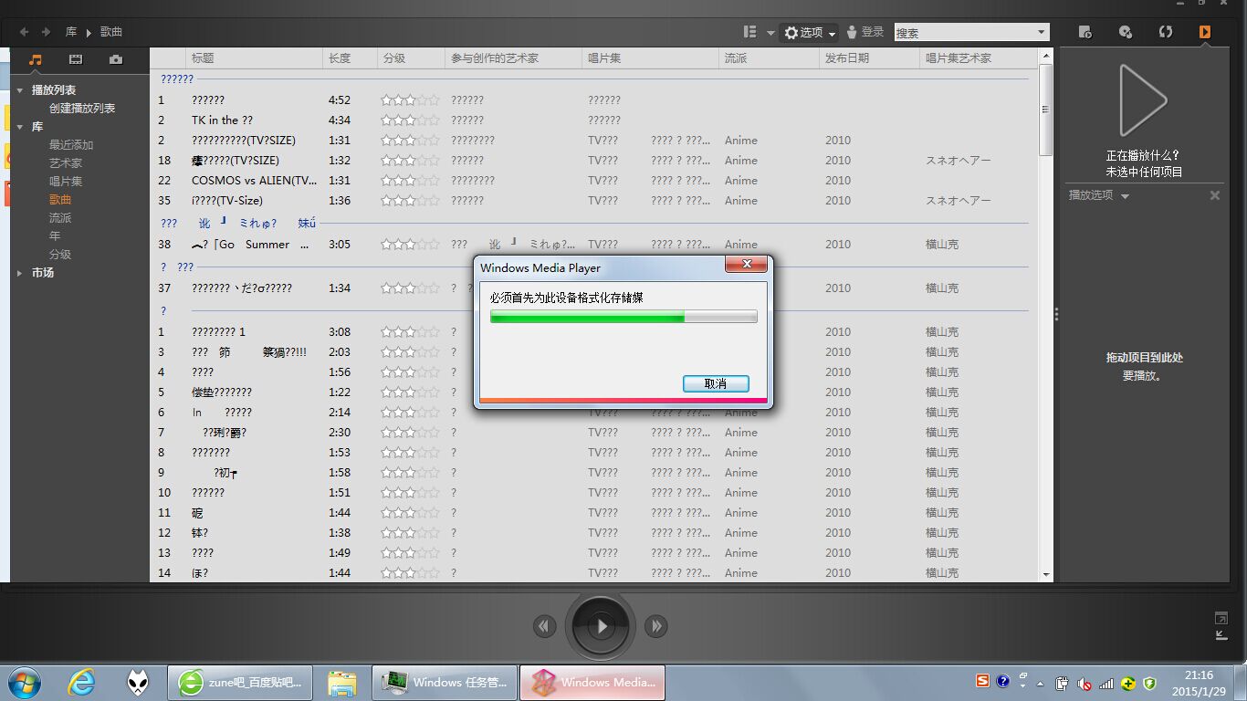Click the 登录 sign-in person icon
The width and height of the screenshot is (1247, 701).
852,32
